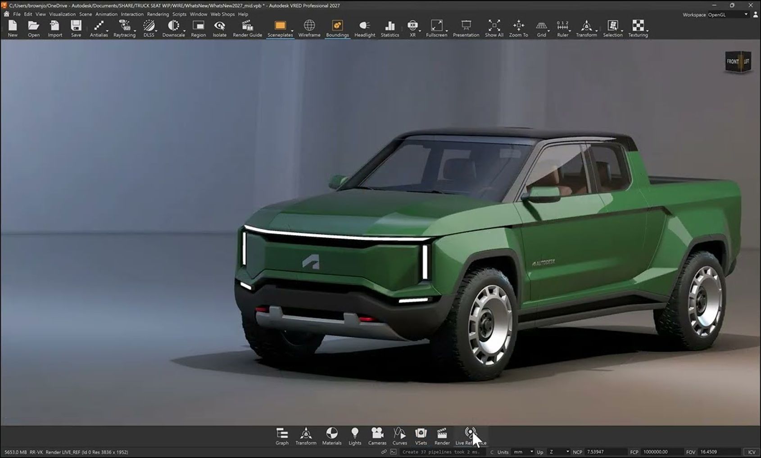
Task: Open the Scripts menu
Action: 179,14
